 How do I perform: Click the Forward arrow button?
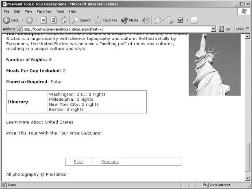pos(29,20)
